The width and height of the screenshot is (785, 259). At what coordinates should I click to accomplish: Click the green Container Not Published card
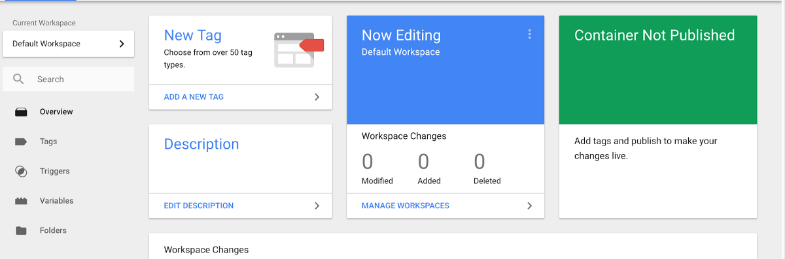point(658,70)
